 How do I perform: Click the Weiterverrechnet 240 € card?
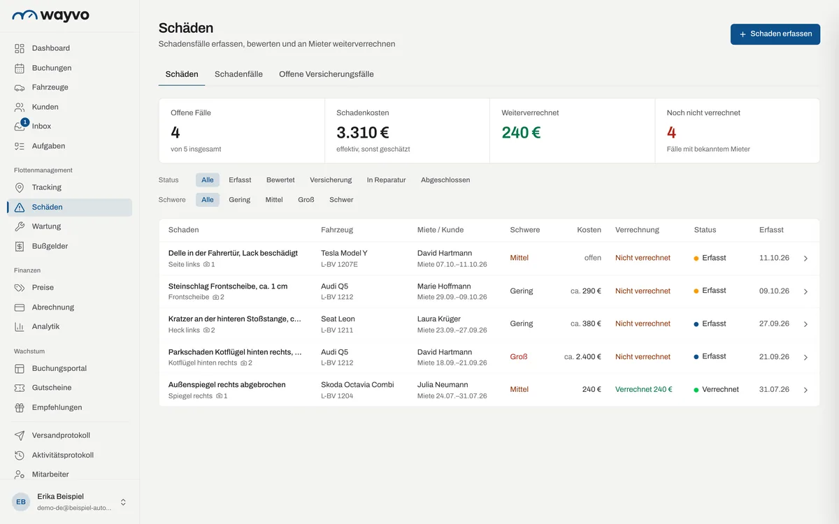tap(573, 131)
